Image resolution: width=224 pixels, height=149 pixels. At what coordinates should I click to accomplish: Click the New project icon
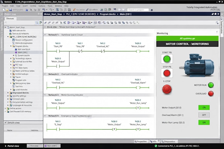coord(4,10)
